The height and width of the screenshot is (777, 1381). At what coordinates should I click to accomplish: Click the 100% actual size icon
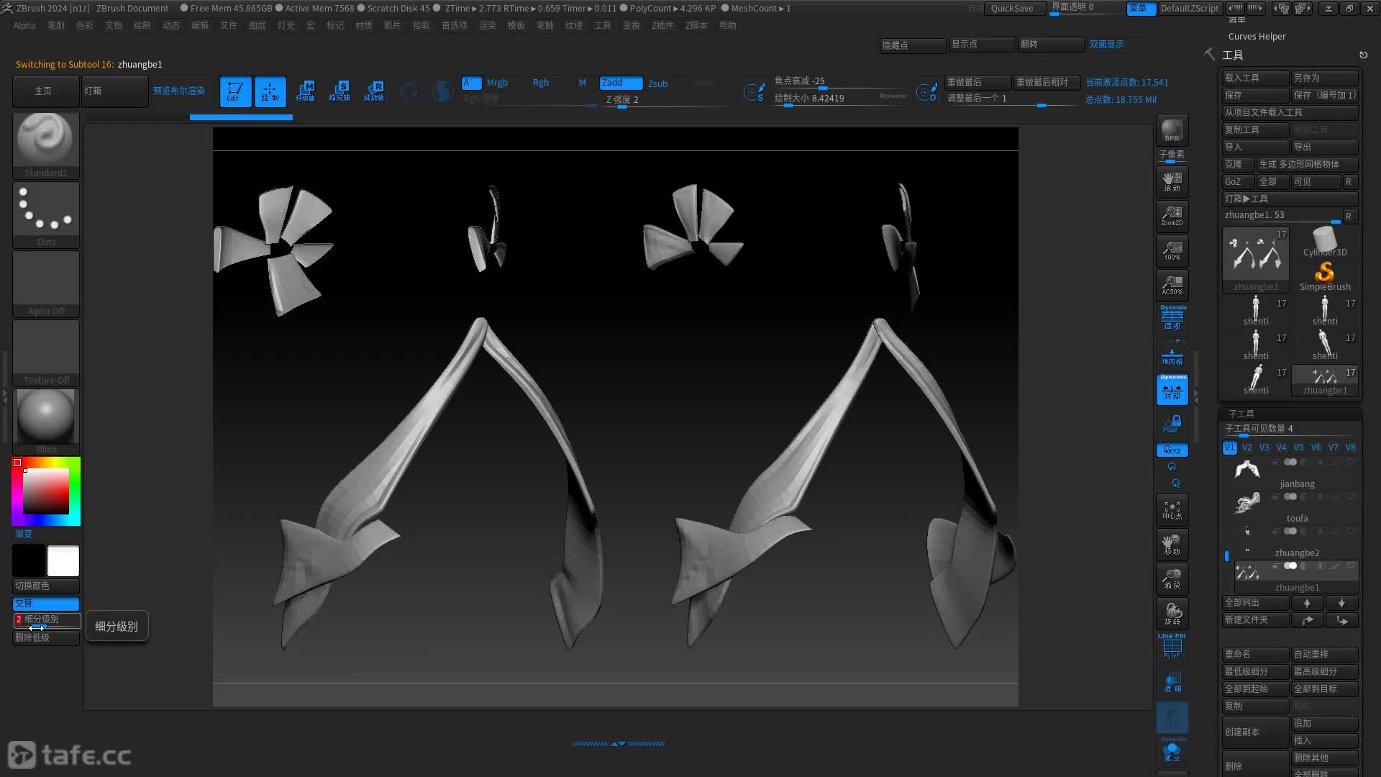click(1172, 250)
